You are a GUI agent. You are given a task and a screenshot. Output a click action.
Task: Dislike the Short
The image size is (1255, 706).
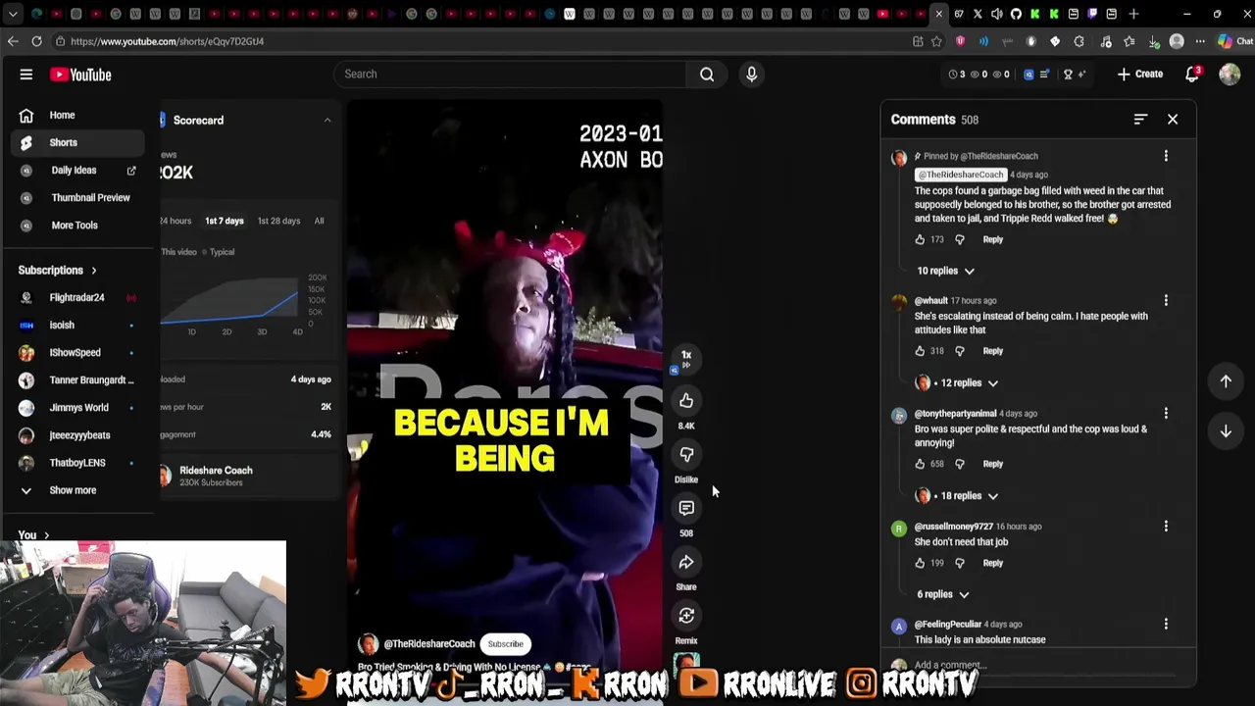pos(686,455)
